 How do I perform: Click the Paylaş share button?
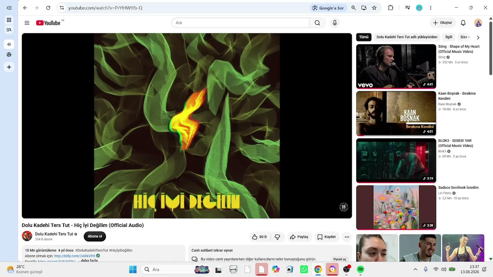pos(299,237)
